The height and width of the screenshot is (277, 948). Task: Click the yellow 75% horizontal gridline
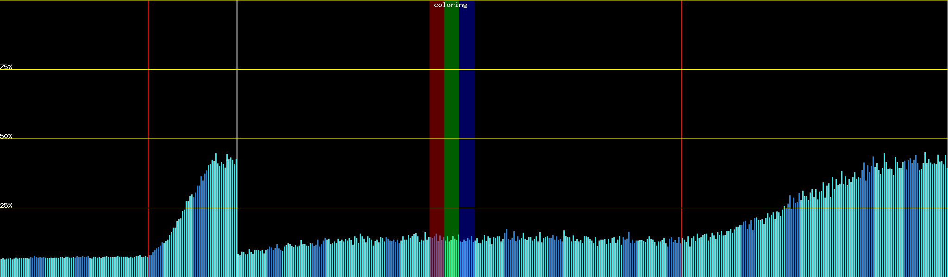[x=555, y=70]
